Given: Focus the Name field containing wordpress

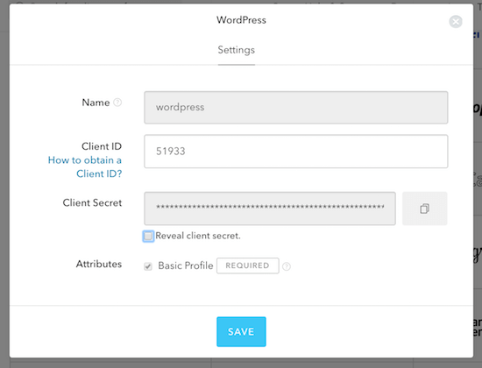Looking at the screenshot, I should point(296,108).
